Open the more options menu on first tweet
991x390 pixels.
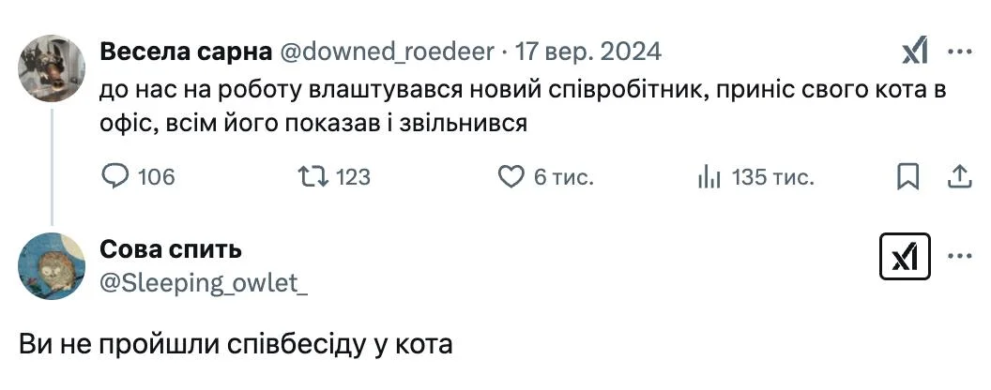[959, 52]
